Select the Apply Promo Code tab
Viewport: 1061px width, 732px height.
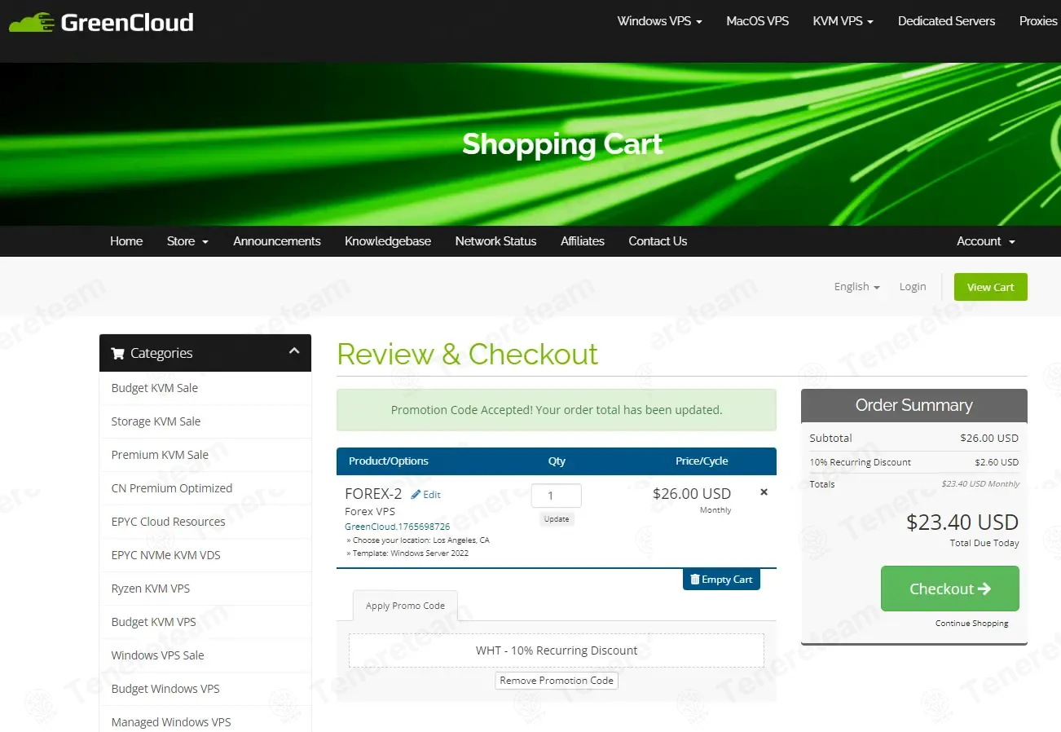pos(405,606)
